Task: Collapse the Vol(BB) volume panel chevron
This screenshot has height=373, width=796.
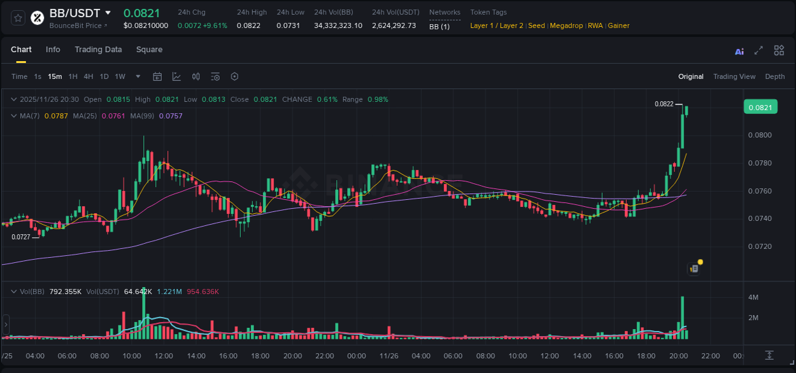Action: 13,292
